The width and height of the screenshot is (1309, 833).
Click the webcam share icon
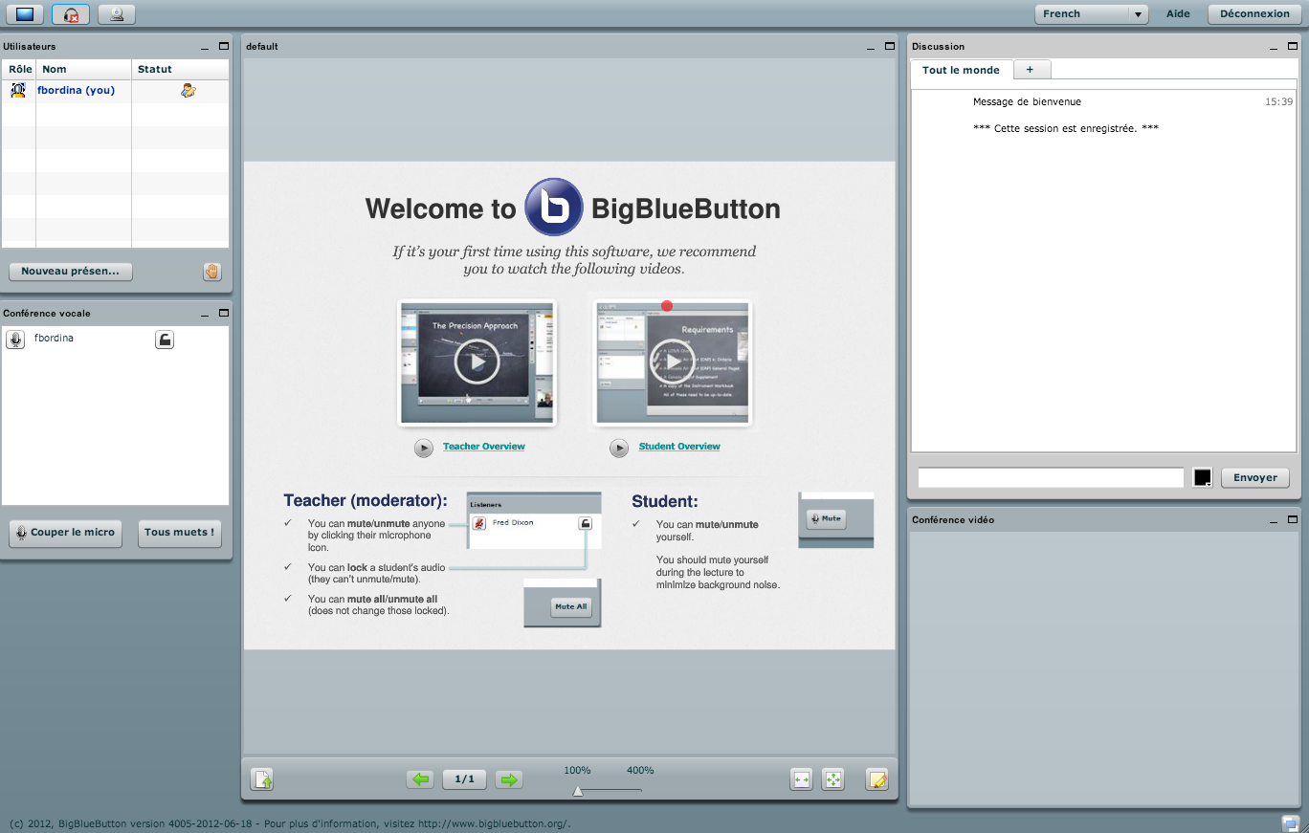coord(117,14)
